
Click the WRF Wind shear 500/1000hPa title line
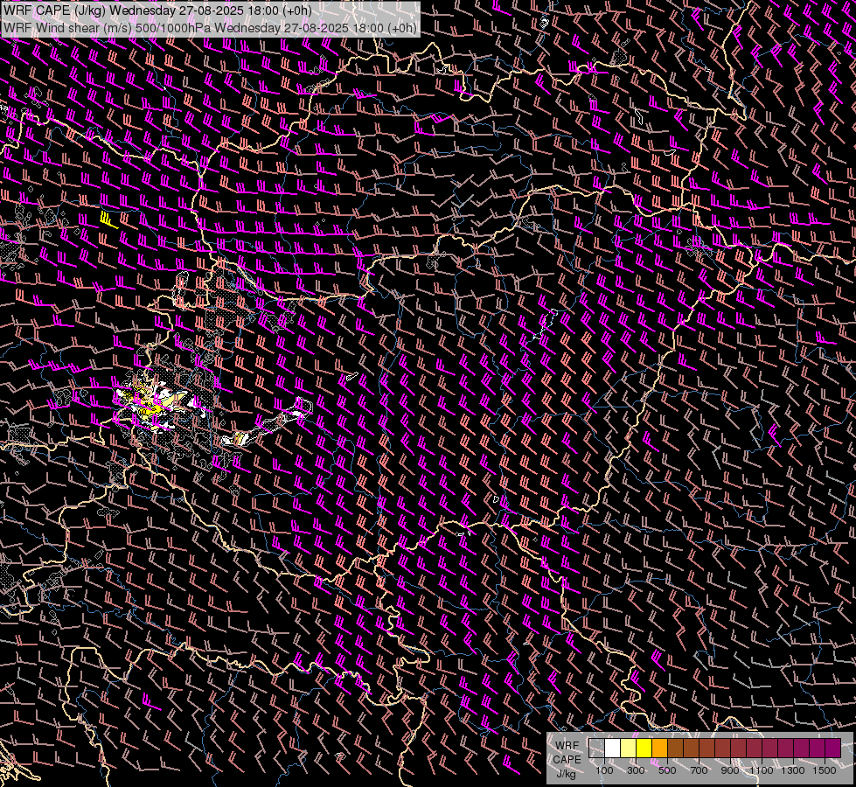tap(210, 28)
